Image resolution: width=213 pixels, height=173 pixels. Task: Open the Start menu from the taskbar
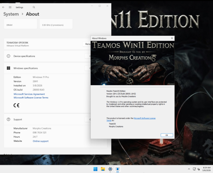click(95, 169)
